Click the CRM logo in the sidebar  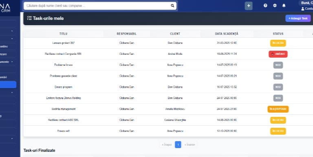pos(5,9)
